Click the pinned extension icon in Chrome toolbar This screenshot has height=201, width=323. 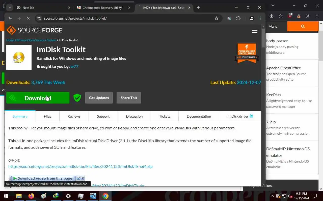coord(229,18)
